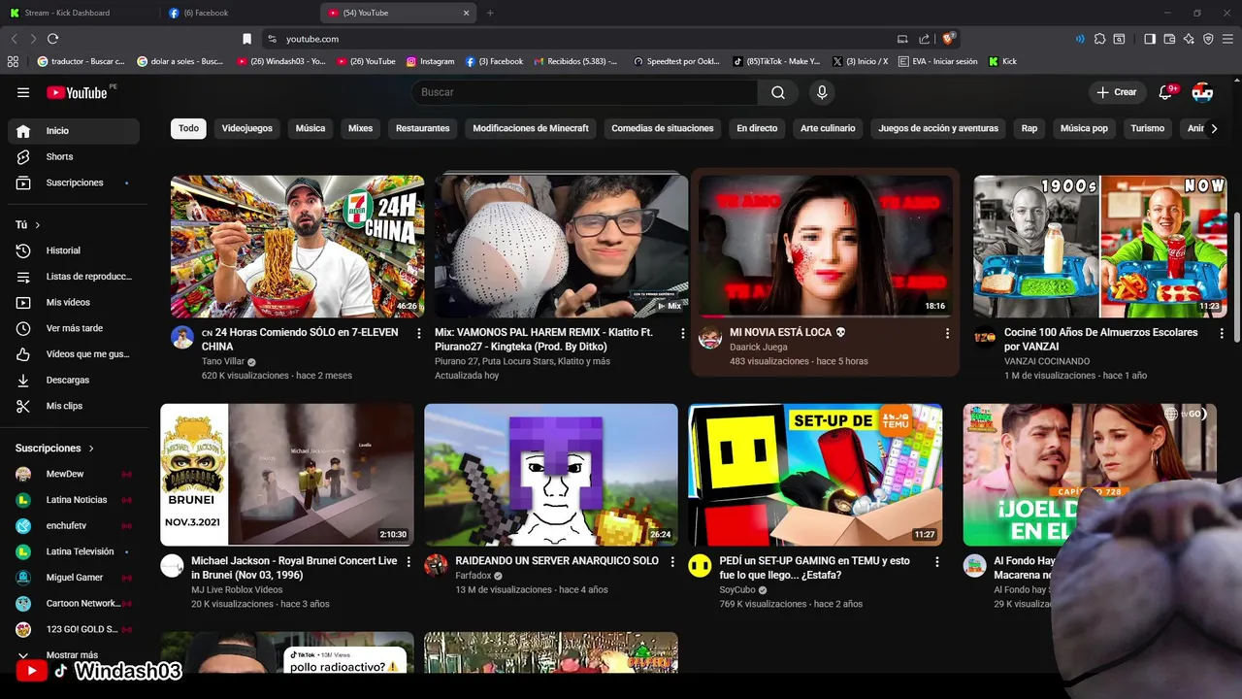This screenshot has height=699, width=1242.
Task: Click the Crear button
Action: (x=1116, y=92)
